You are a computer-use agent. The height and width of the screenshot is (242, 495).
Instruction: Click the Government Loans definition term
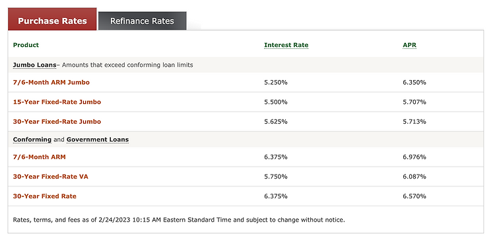pyautogui.click(x=98, y=140)
